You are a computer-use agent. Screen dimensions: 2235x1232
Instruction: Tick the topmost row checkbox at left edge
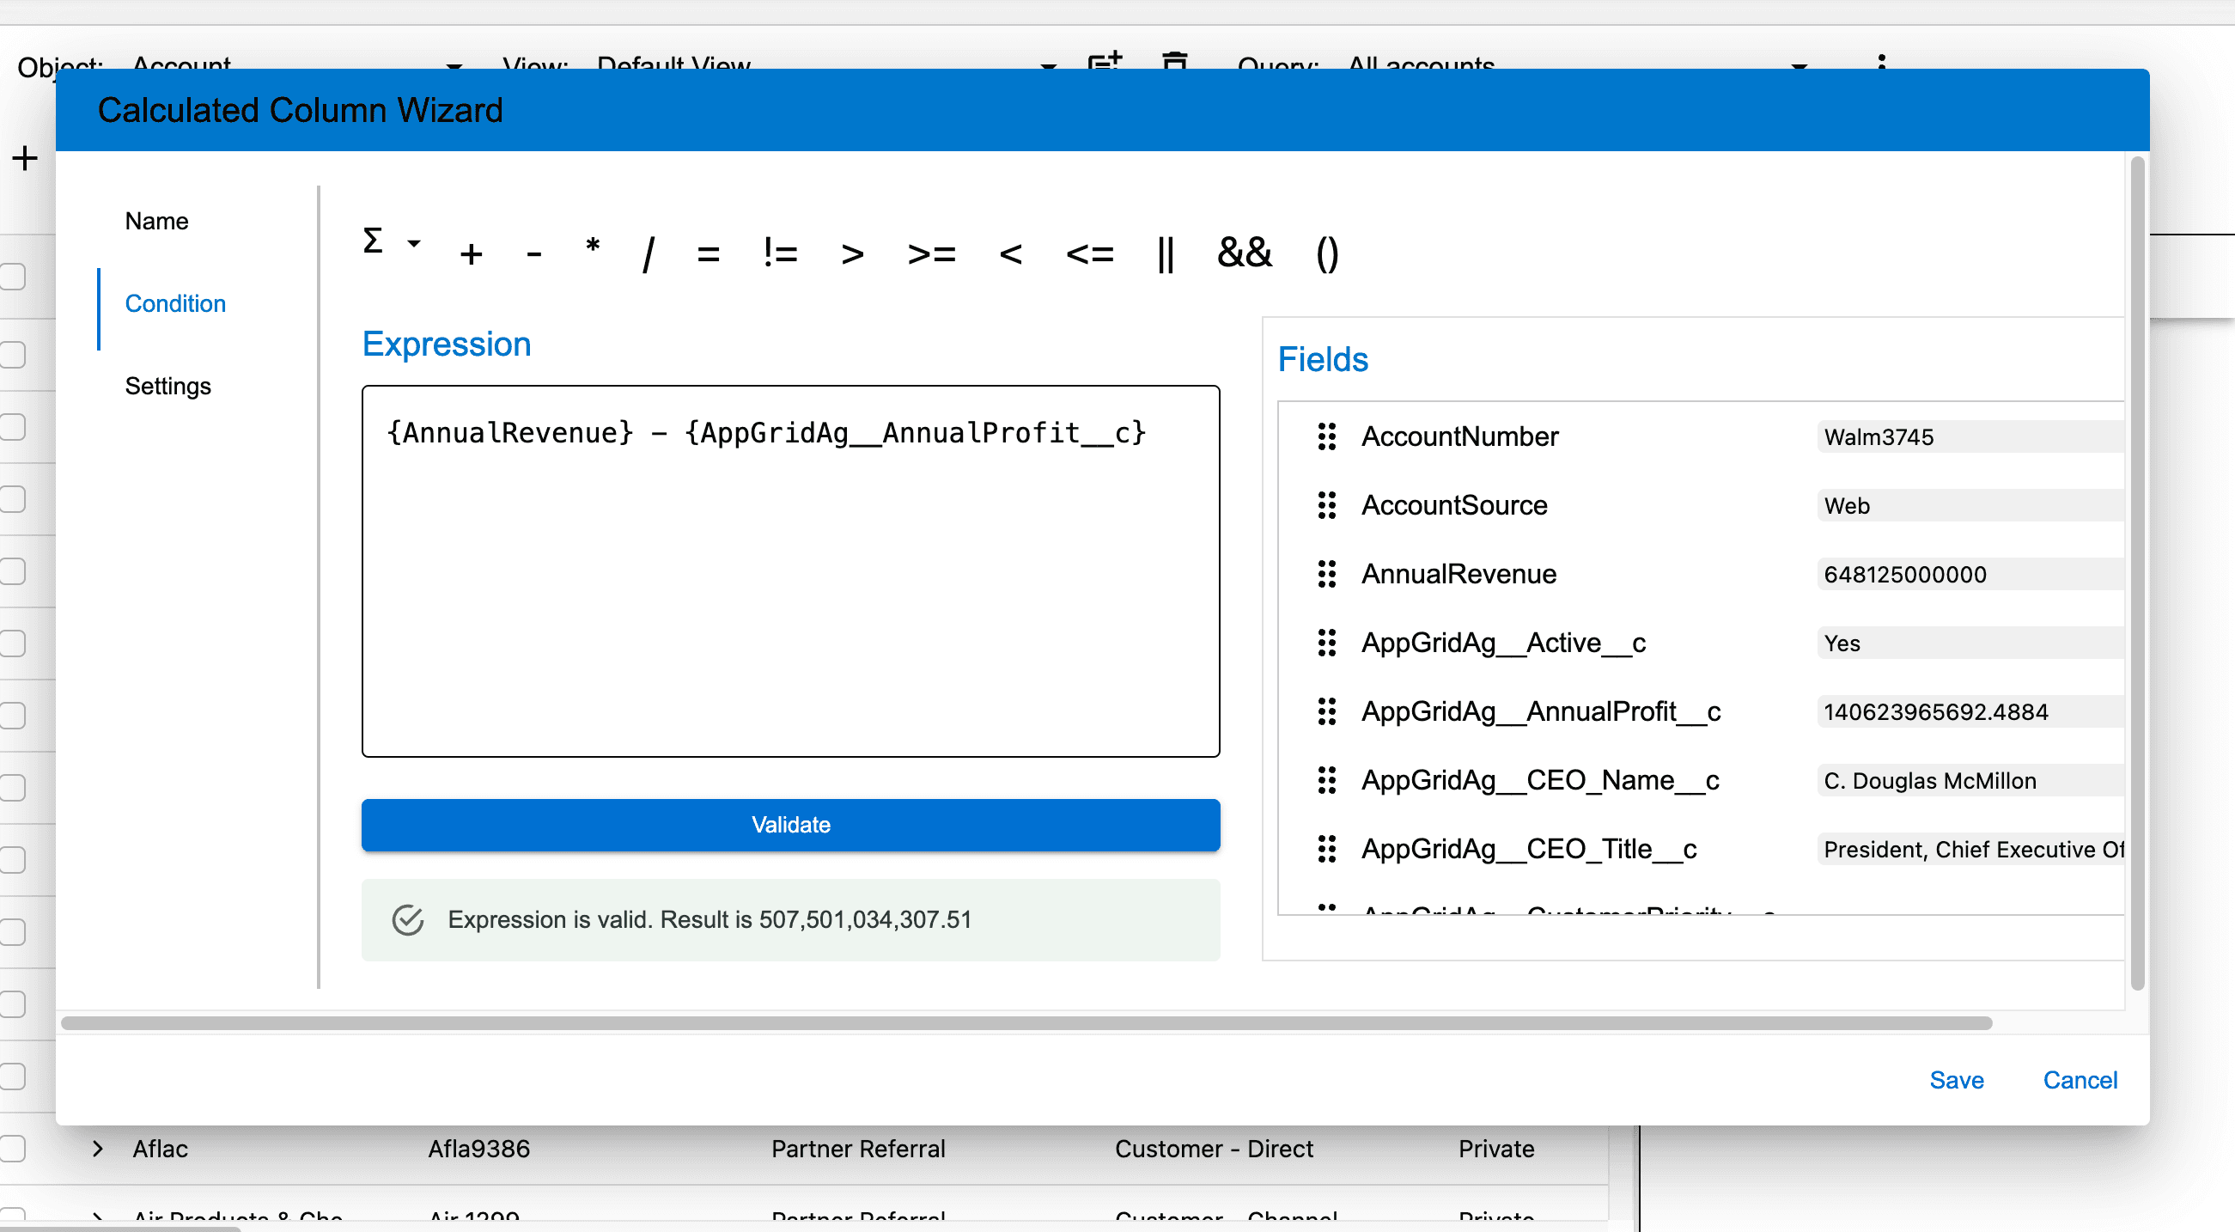pos(12,278)
